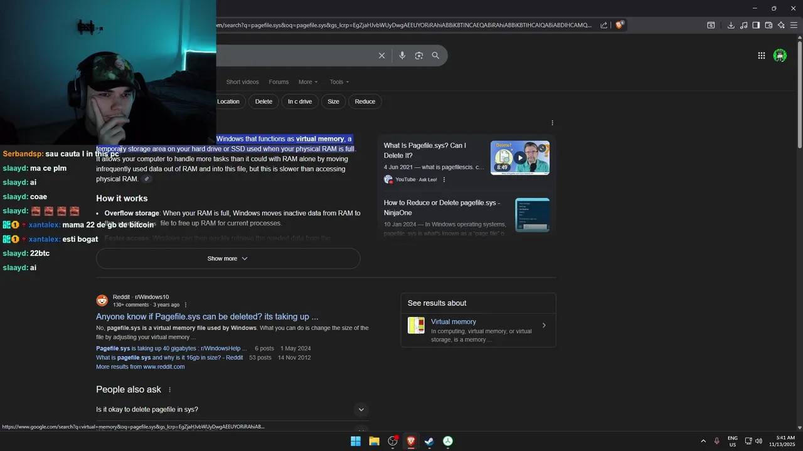
Task: Open the More search filters dropdown
Action: pyautogui.click(x=308, y=82)
